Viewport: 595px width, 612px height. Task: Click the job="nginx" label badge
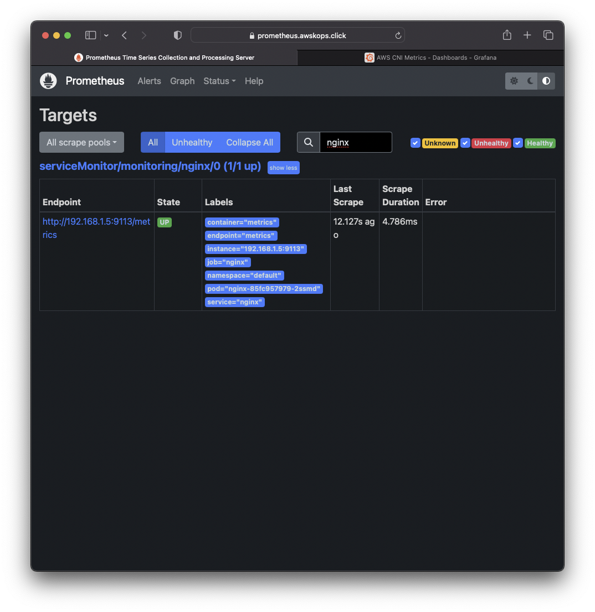228,262
